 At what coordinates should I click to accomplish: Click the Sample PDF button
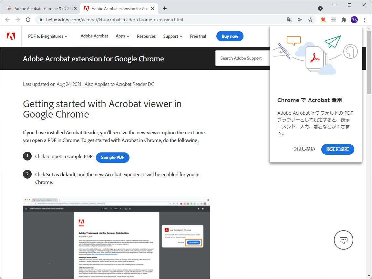point(112,158)
